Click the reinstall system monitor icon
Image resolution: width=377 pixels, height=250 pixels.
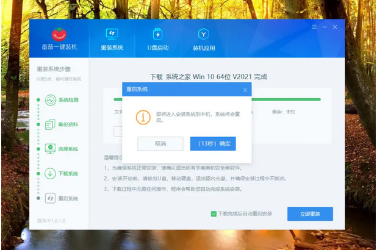pyautogui.click(x=112, y=34)
